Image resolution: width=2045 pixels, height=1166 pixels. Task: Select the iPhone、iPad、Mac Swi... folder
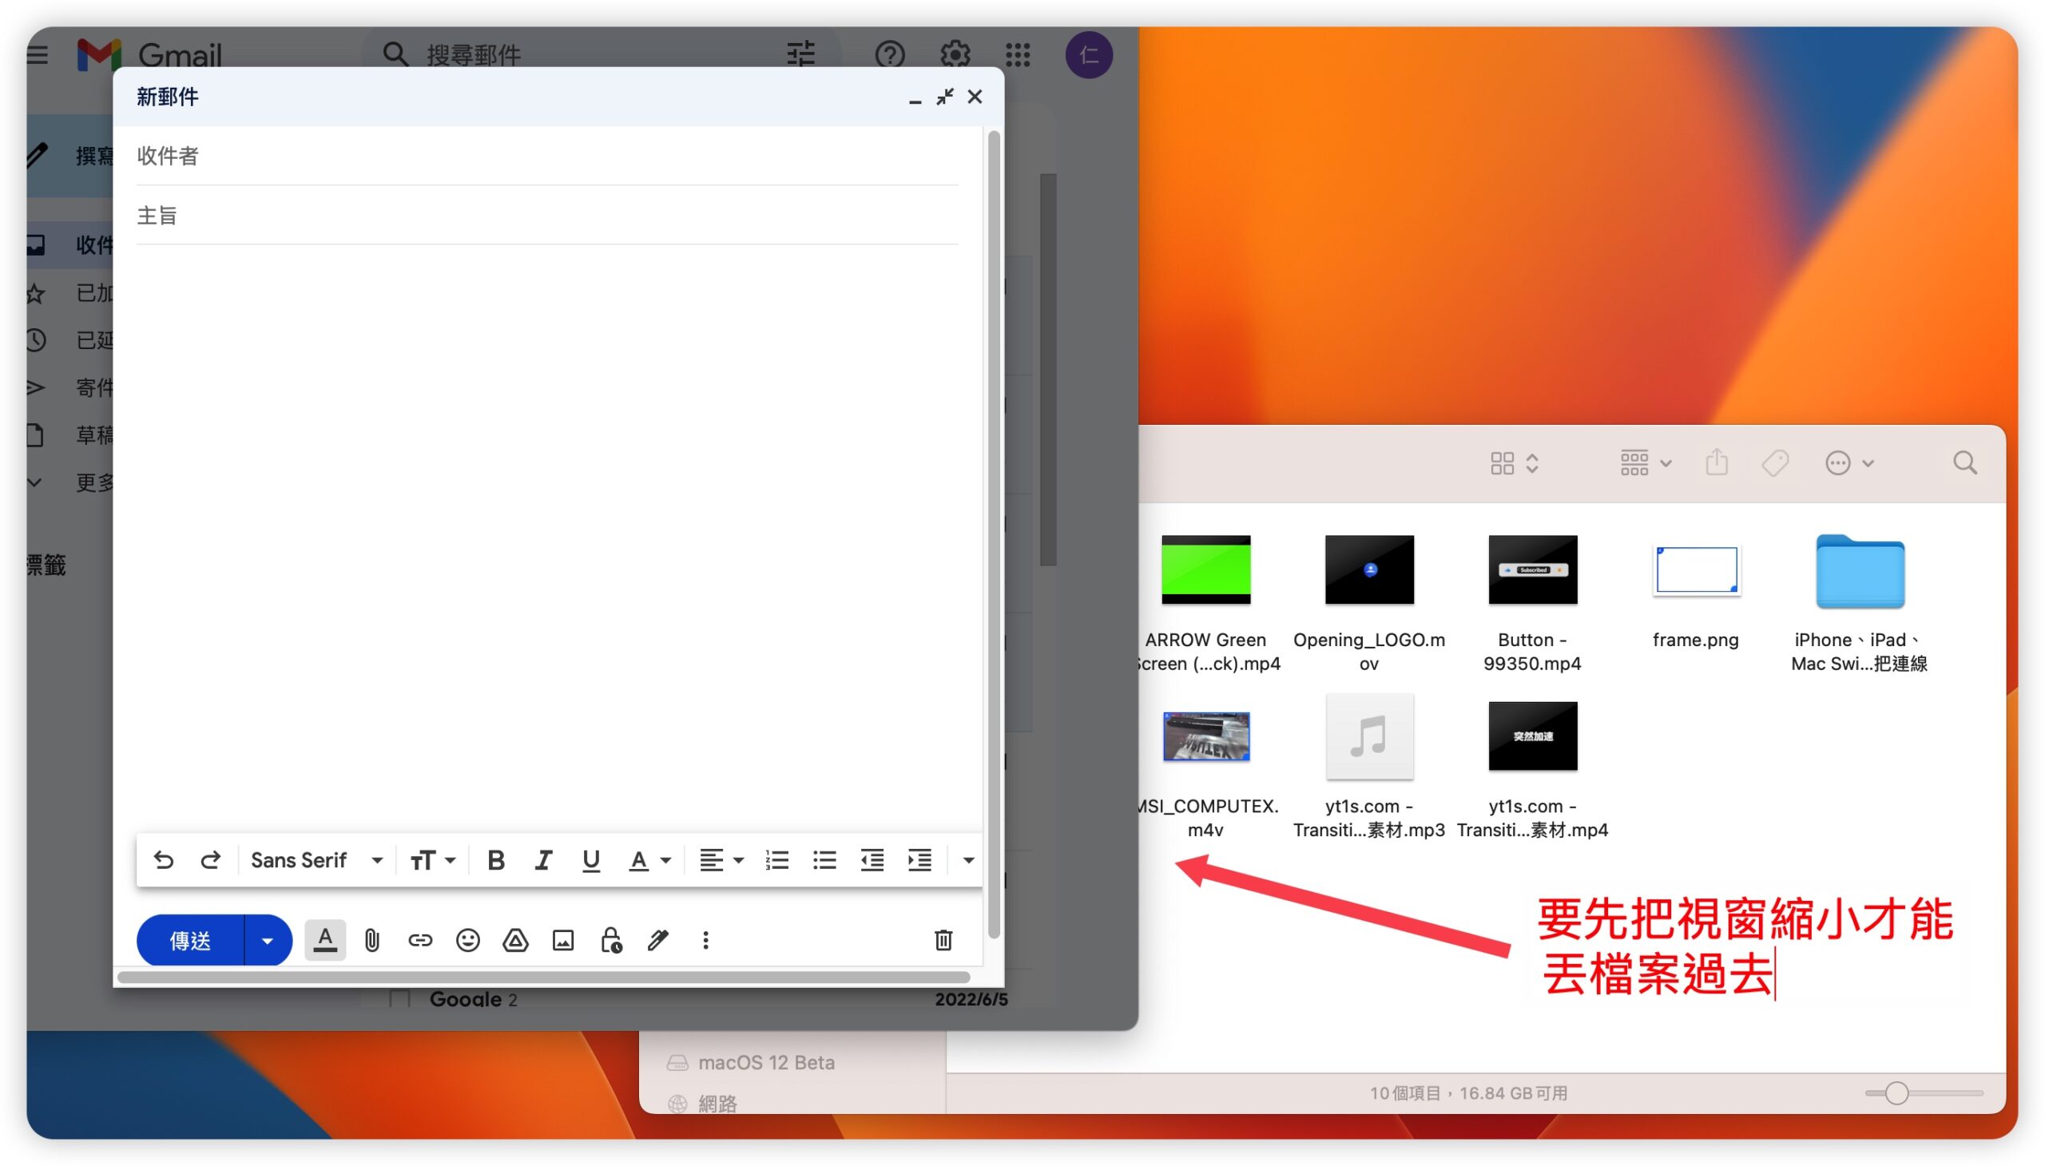pos(1860,571)
